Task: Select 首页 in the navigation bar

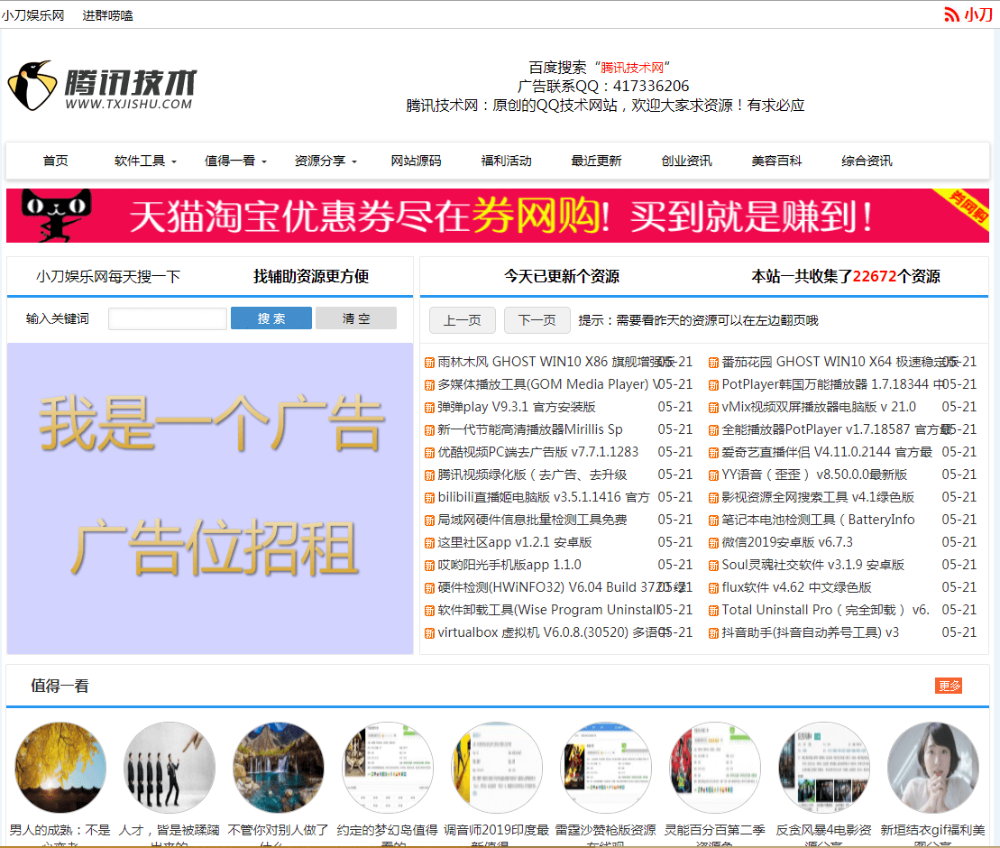Action: 55,161
